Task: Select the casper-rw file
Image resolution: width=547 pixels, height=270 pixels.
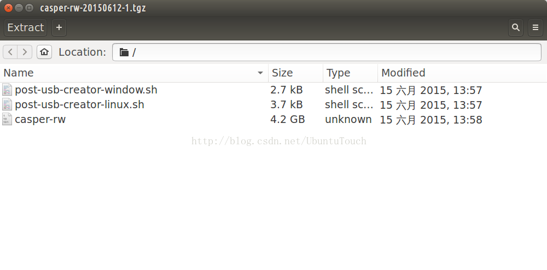Action: pos(40,119)
